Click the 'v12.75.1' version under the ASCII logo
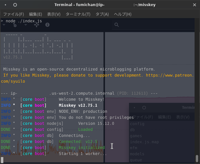Image resolution: width=200 pixels, height=164 pixels. point(13,57)
